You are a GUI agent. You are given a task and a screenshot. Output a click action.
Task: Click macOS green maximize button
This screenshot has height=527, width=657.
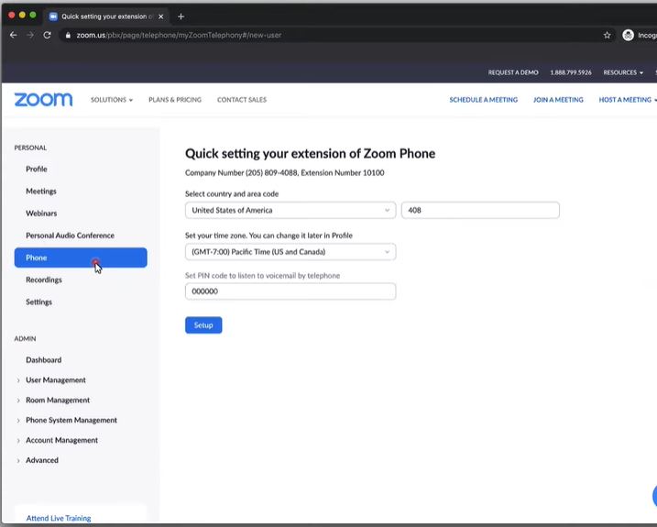[33, 15]
